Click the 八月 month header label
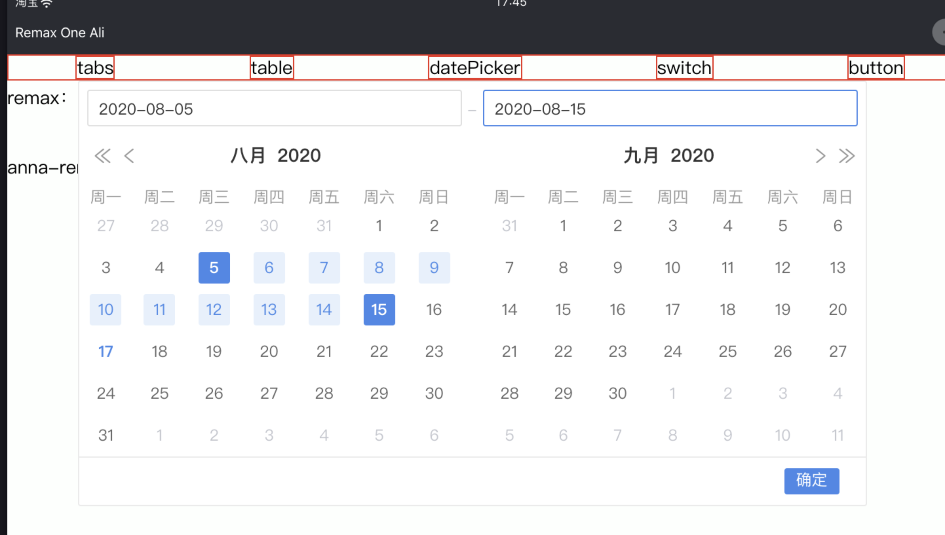Viewport: 945px width, 535px height. pyautogui.click(x=248, y=156)
